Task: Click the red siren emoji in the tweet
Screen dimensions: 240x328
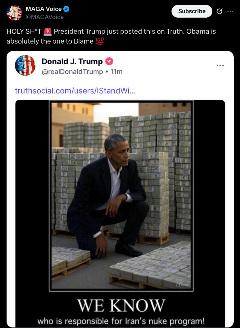Action: 47,31
